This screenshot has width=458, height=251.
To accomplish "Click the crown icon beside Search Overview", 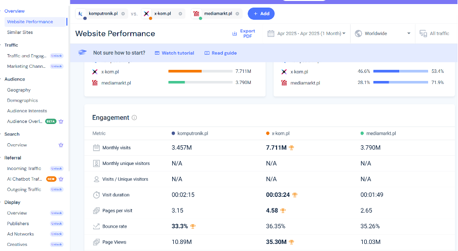I will (61, 145).
